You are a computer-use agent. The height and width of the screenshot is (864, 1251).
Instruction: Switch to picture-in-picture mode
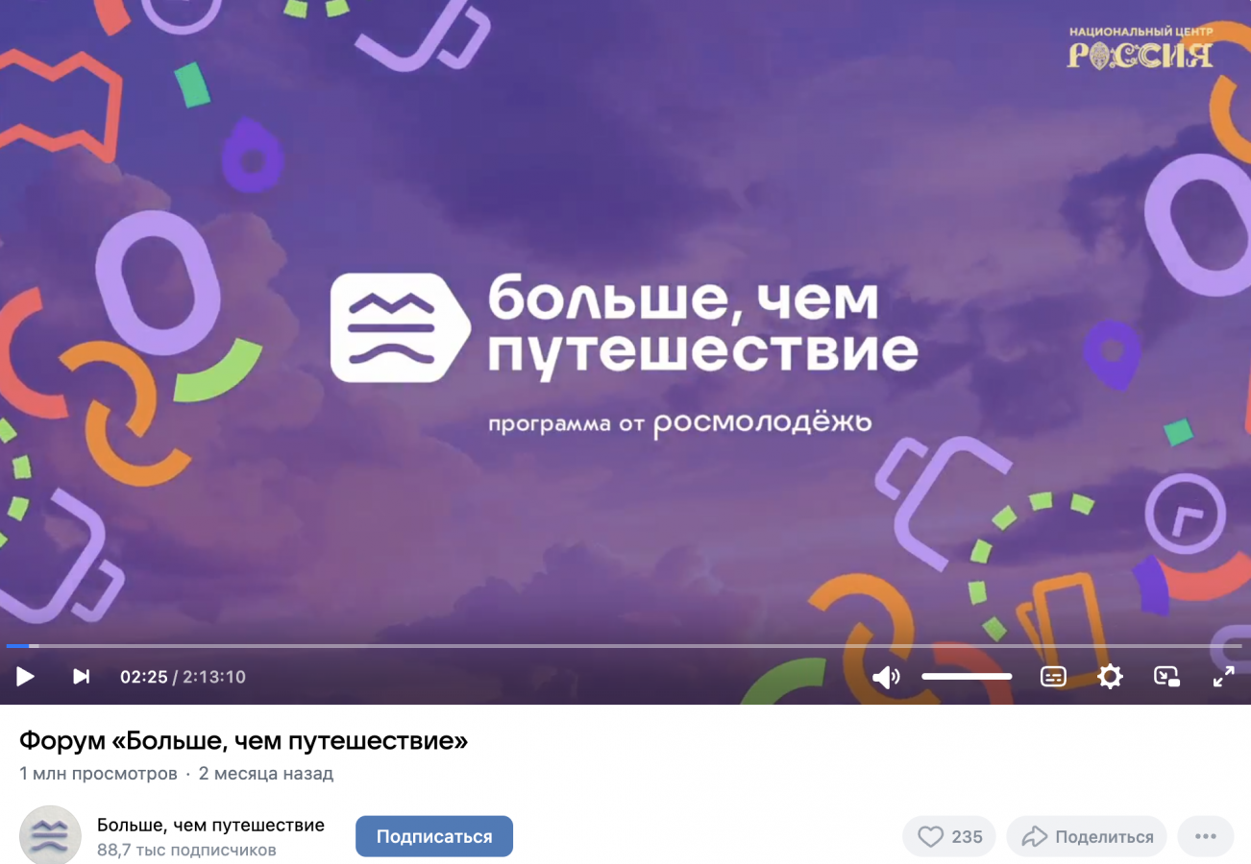tap(1166, 677)
